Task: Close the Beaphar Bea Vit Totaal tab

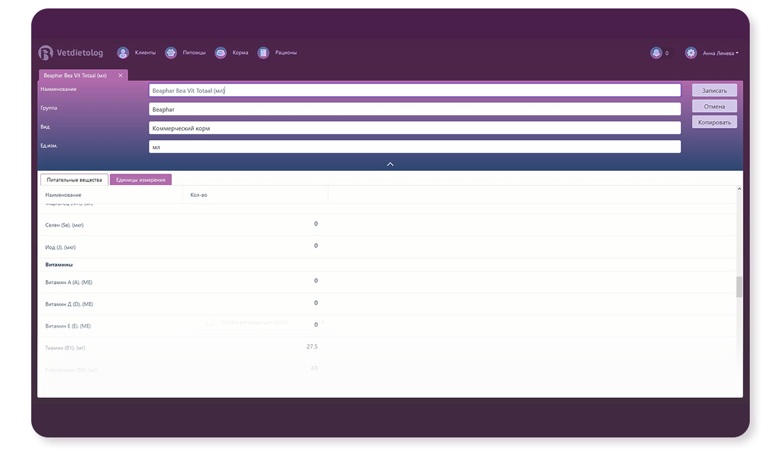Action: 120,75
